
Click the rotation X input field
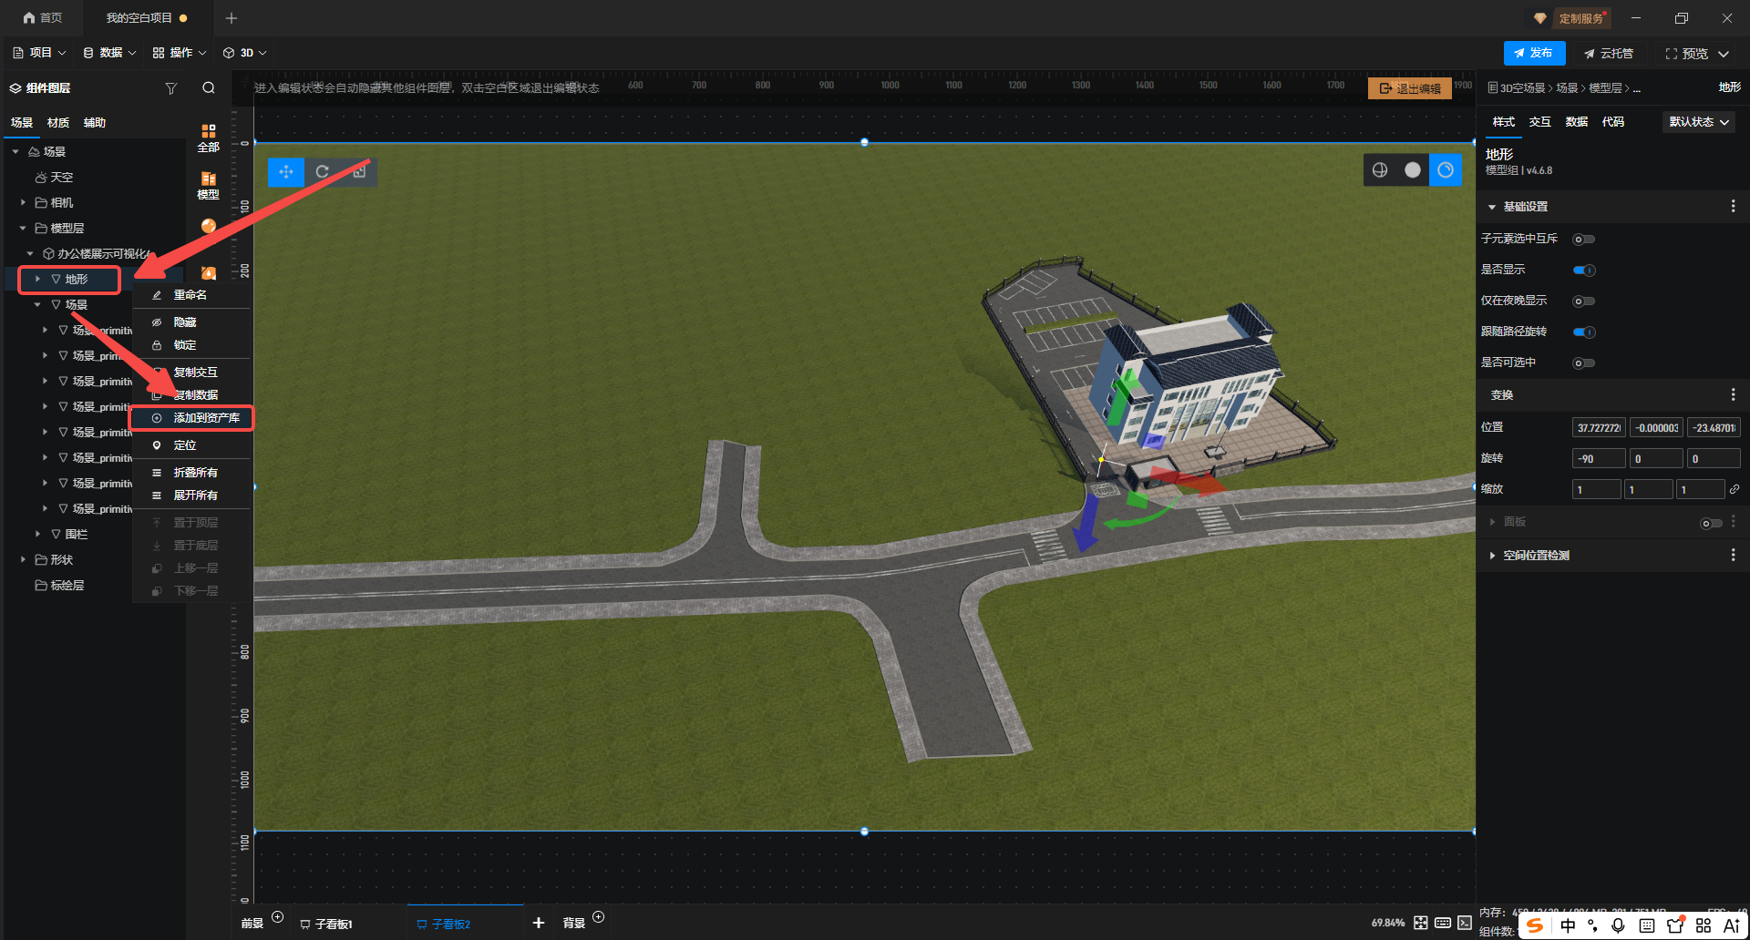pyautogui.click(x=1598, y=459)
